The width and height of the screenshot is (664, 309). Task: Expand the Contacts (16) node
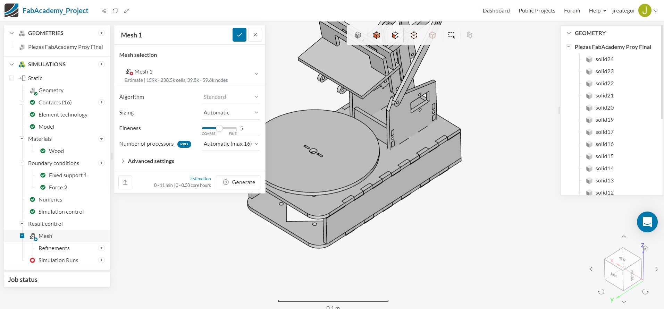22,102
